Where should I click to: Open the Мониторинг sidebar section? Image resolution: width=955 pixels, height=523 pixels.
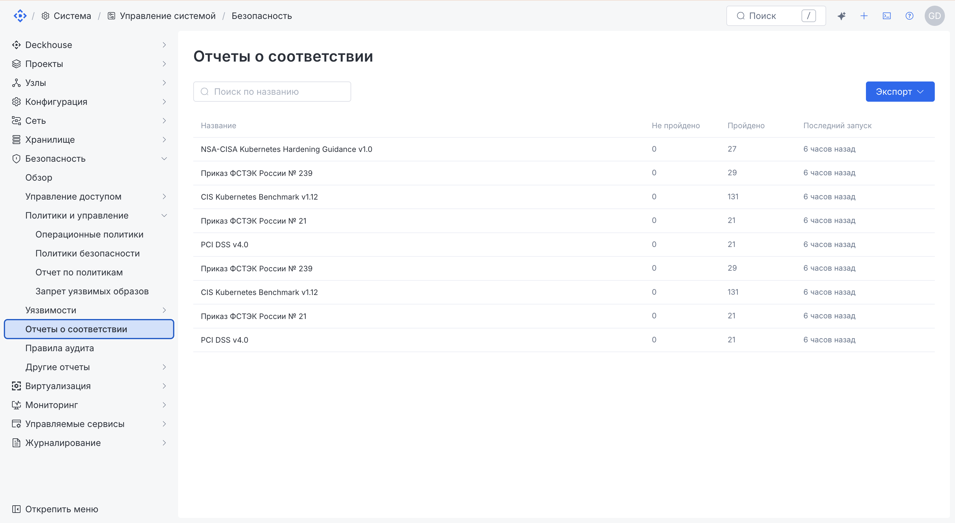click(89, 405)
